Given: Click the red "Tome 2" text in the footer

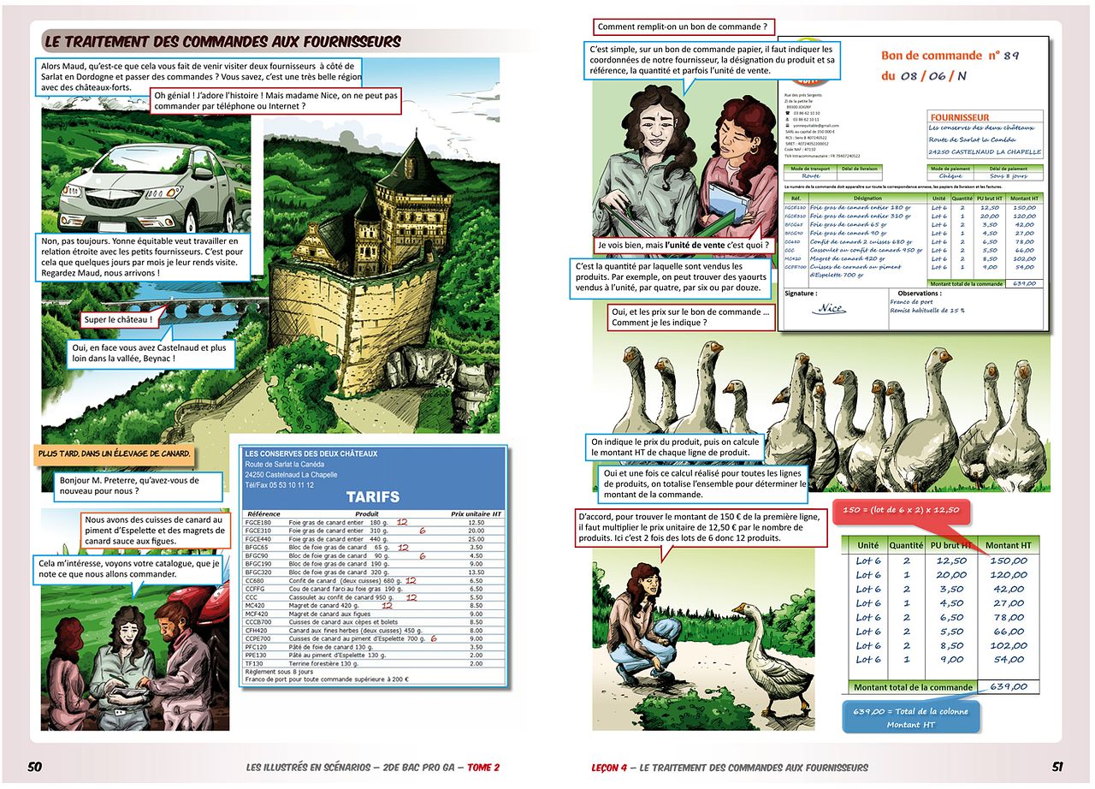Looking at the screenshot, I should coord(484,768).
